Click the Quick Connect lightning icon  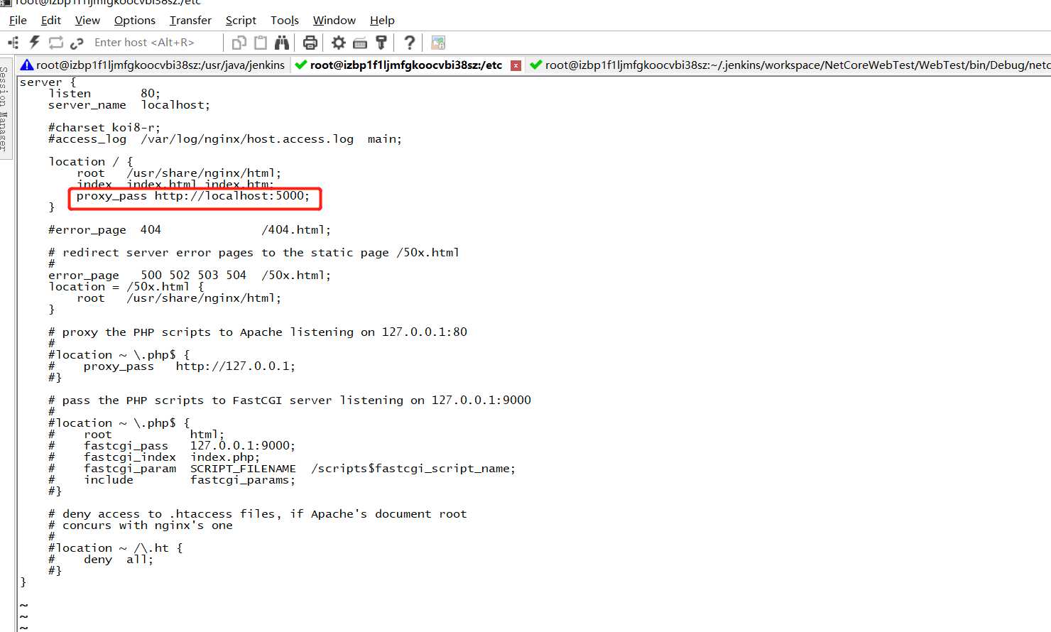click(x=34, y=43)
